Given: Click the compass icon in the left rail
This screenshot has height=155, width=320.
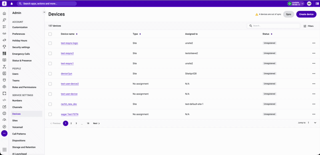Looking at the screenshot, I should [4, 127].
